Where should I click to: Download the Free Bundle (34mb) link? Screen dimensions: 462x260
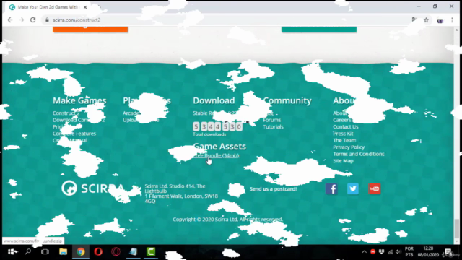pos(216,155)
